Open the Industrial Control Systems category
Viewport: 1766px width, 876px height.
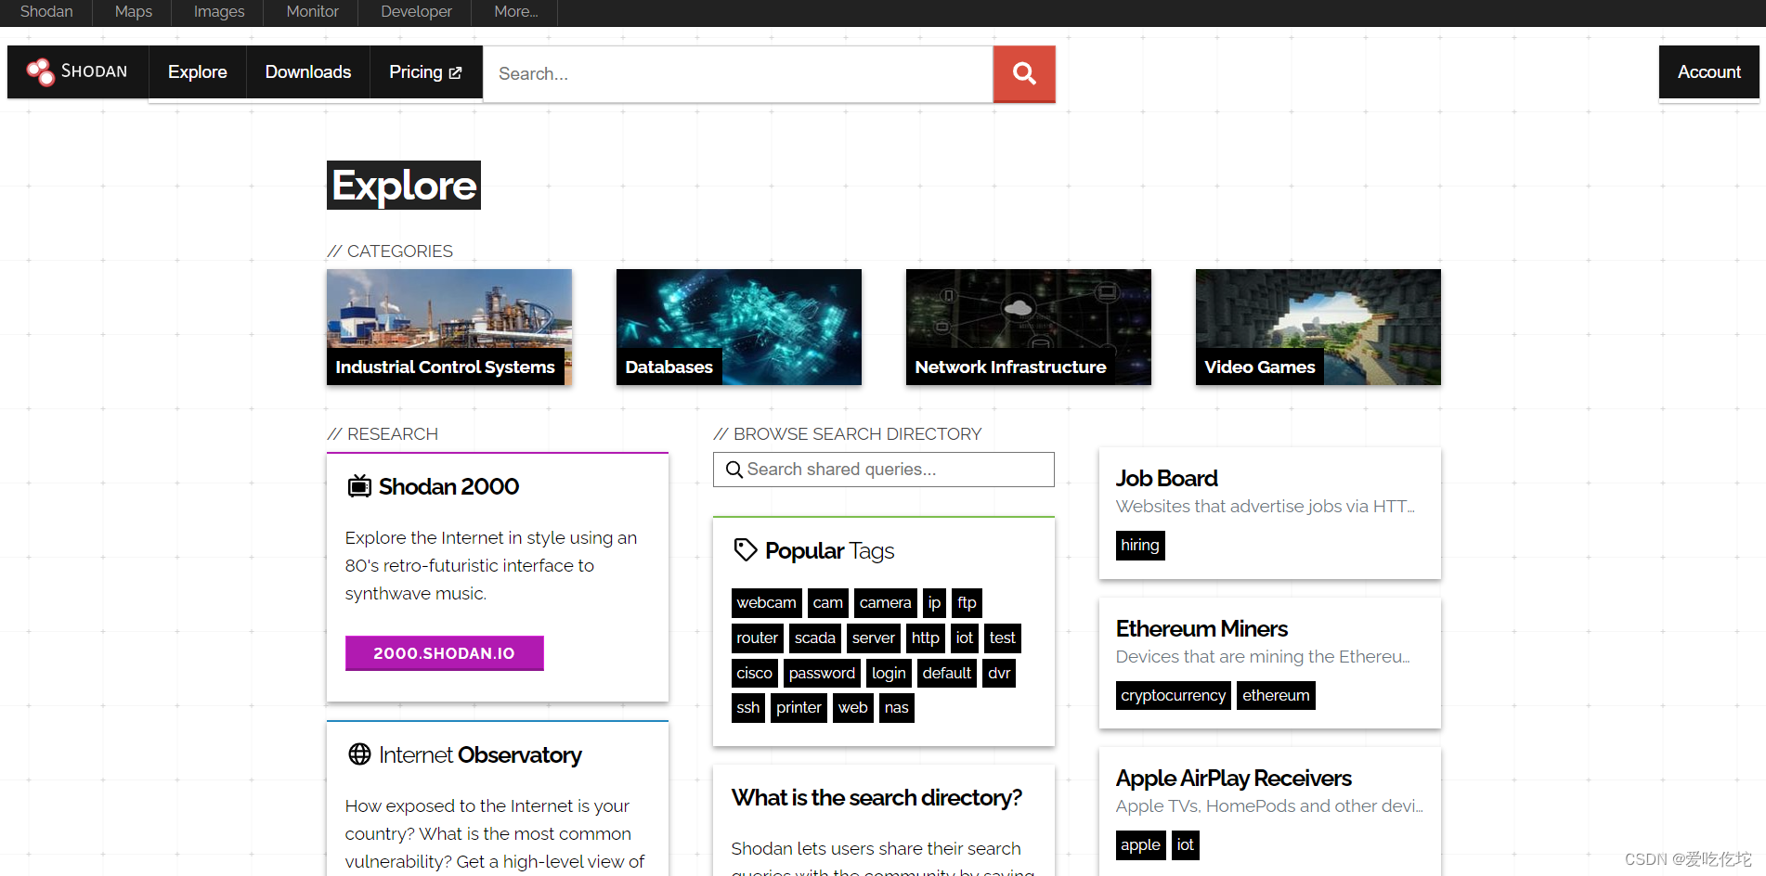449,327
